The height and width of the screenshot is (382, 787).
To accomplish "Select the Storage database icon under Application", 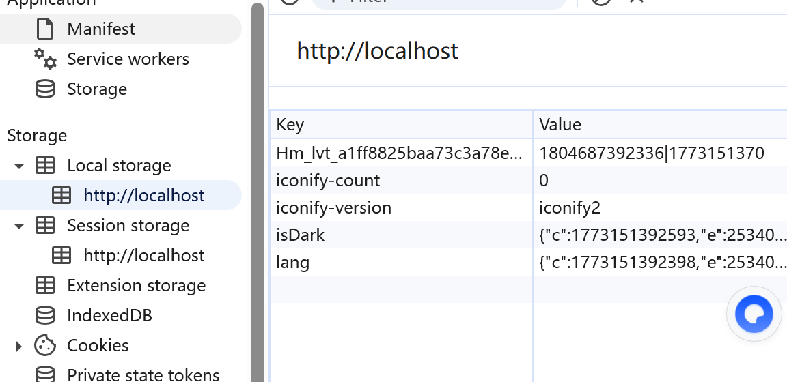I will pyautogui.click(x=45, y=89).
